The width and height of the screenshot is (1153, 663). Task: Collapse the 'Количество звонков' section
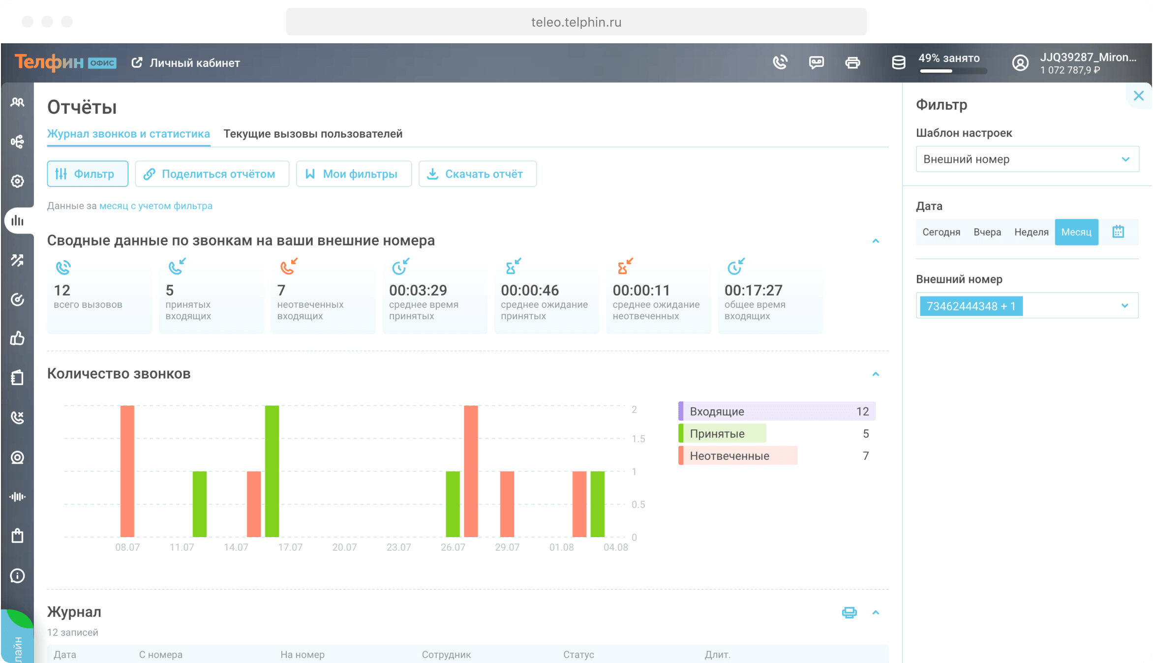tap(876, 374)
